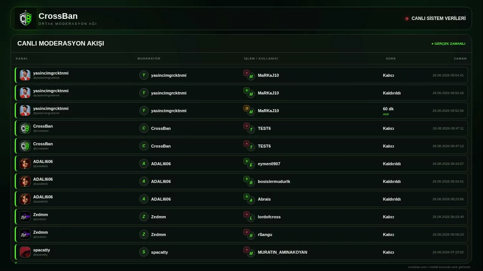This screenshot has height=271, width=483.
Task: Click the green unban icon next to eymen0907
Action: [246, 161]
